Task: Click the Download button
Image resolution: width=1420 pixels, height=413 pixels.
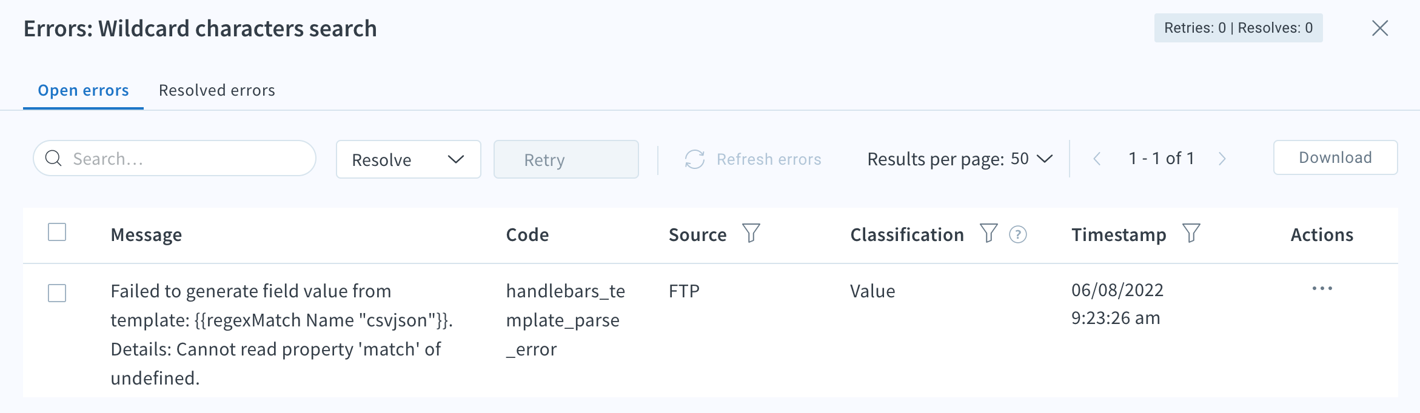Action: click(1336, 157)
